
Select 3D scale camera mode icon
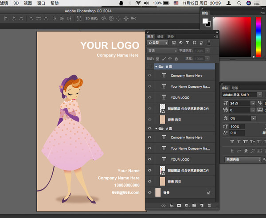click(x=133, y=18)
